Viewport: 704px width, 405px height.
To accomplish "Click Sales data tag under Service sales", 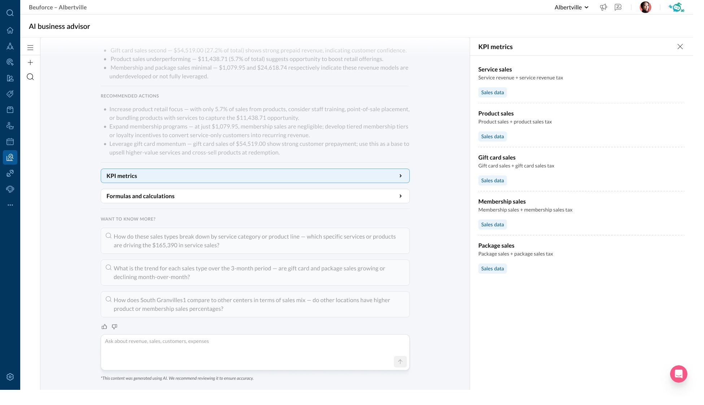I will 492,92.
